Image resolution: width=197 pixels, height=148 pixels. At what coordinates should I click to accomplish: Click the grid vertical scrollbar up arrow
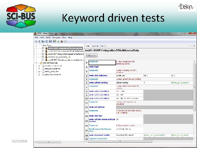(x=195, y=61)
